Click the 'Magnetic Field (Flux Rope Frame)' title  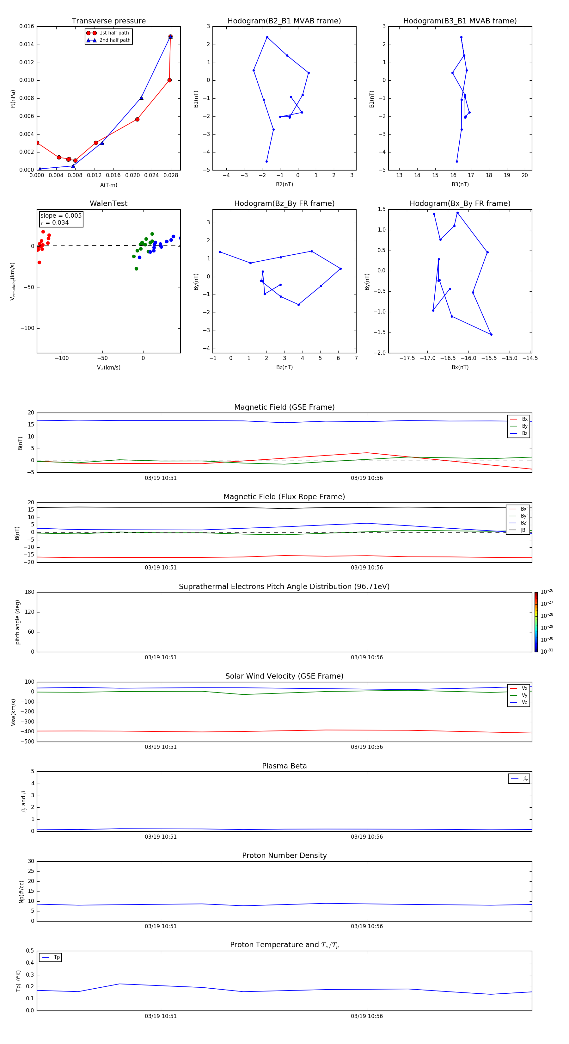coord(284,497)
